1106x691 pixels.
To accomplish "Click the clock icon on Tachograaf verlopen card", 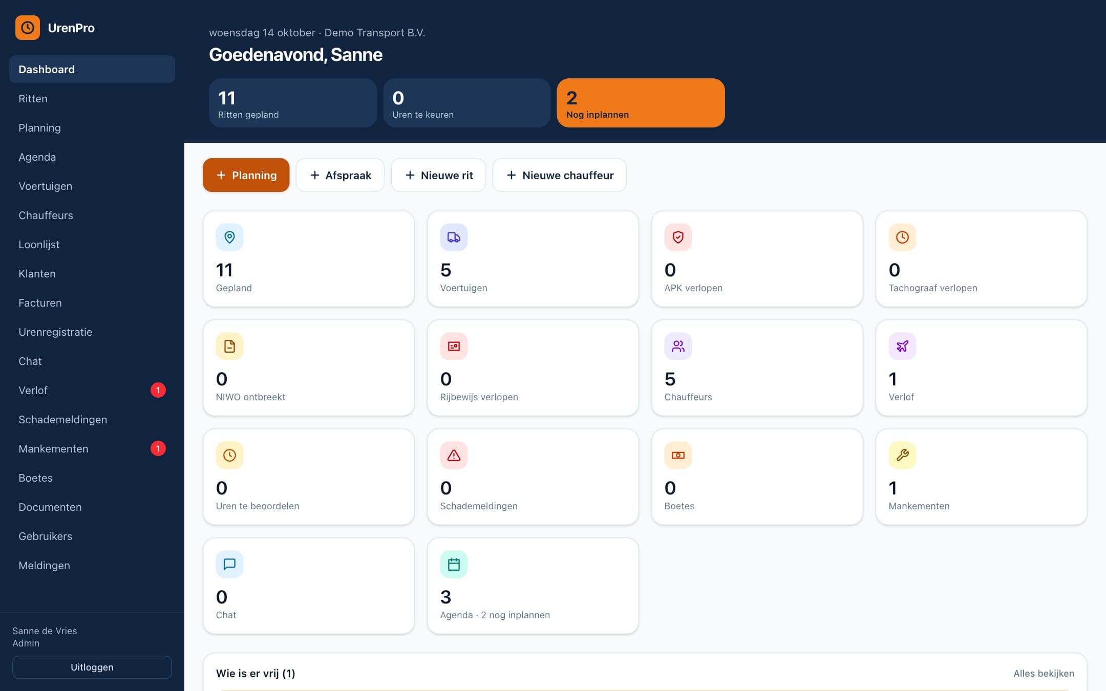I will click(x=902, y=237).
